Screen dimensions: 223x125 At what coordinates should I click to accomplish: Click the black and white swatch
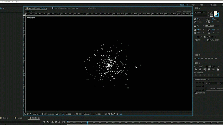click(x=212, y=16)
